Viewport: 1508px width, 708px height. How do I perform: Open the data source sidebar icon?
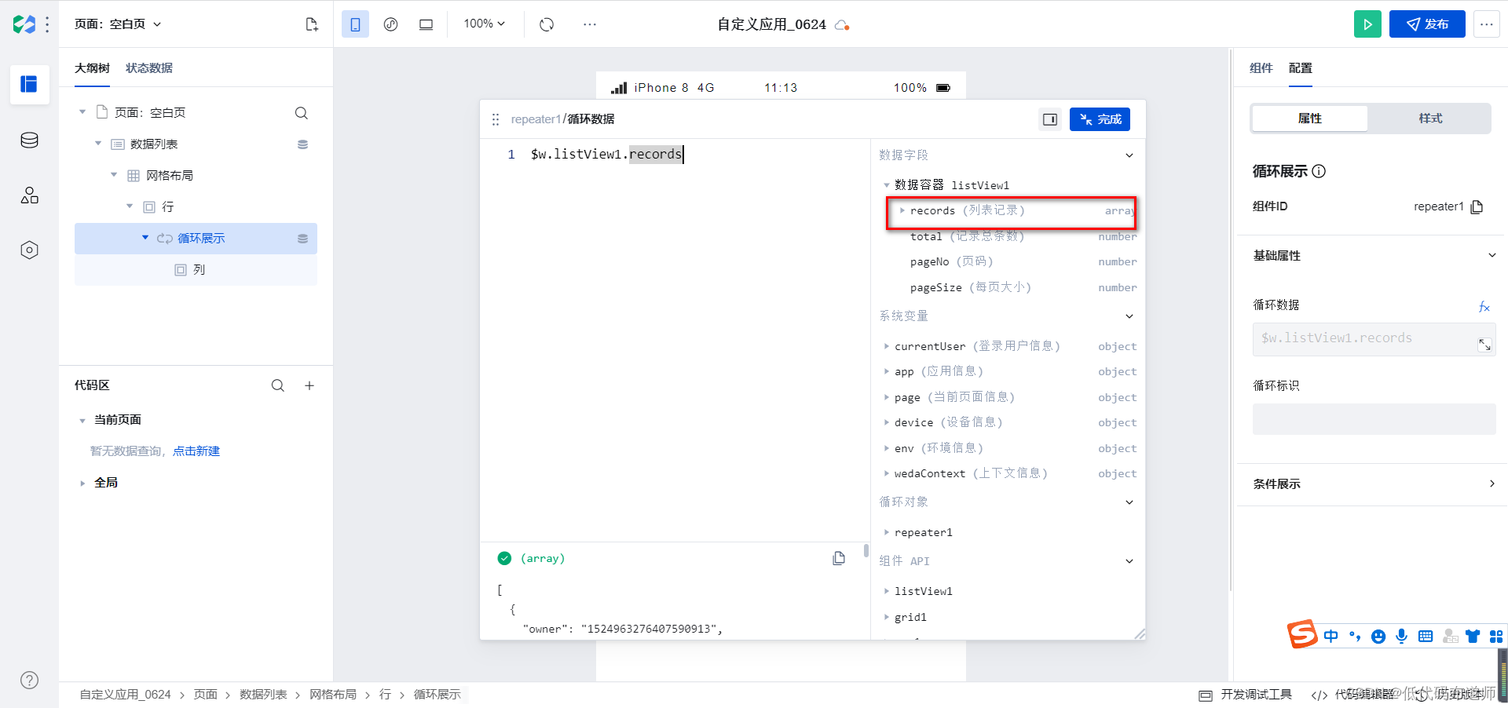[x=29, y=141]
